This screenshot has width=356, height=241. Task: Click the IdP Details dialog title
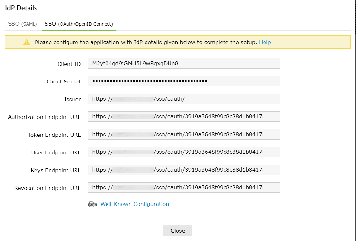coord(21,8)
